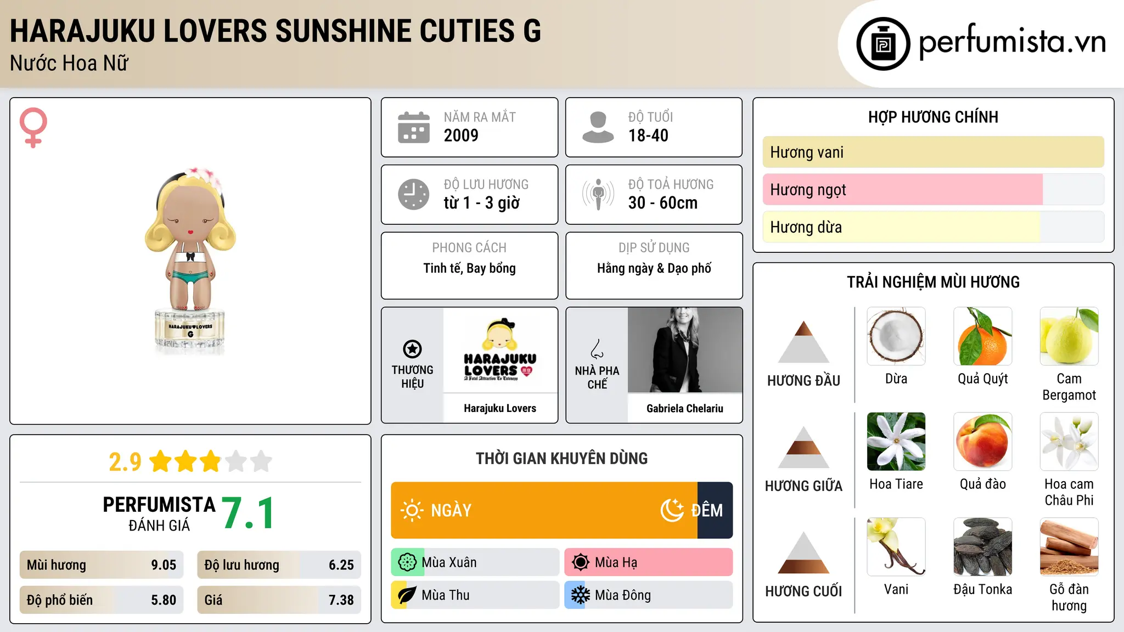Click the Harajuku Lovers brand logo
Viewport: 1124px width, 632px height.
500,350
